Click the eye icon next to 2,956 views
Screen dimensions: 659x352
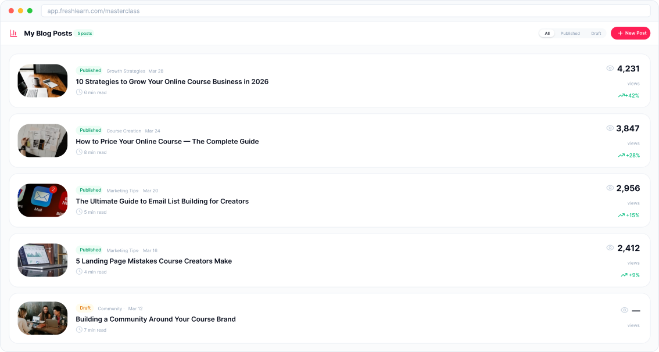pyautogui.click(x=609, y=186)
